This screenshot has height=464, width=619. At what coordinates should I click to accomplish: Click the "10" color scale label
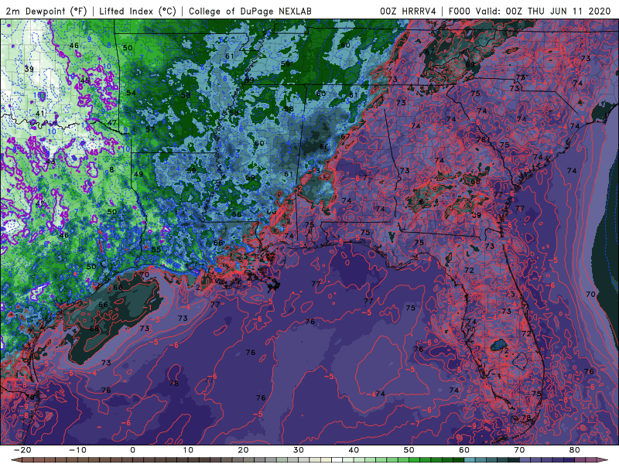pos(188,450)
